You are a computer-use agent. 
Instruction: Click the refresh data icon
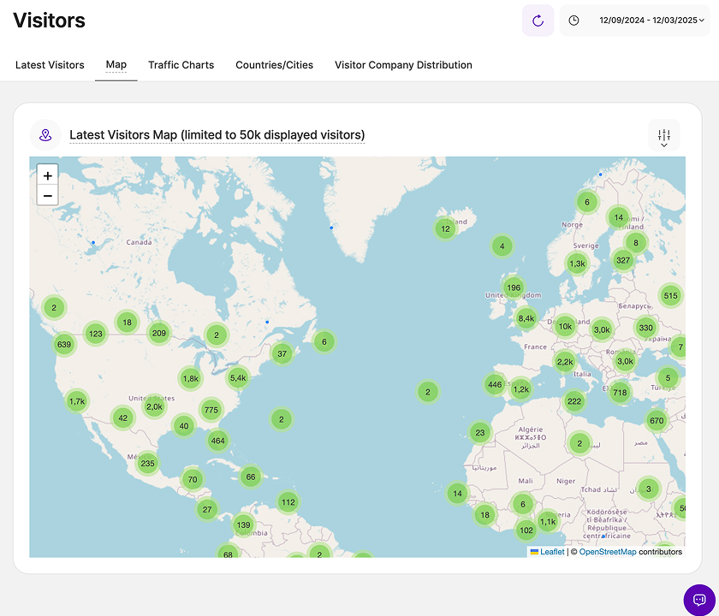pyautogui.click(x=538, y=20)
